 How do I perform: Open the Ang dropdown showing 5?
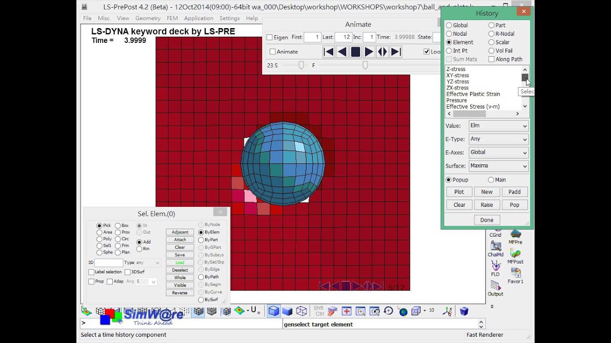pos(146,282)
